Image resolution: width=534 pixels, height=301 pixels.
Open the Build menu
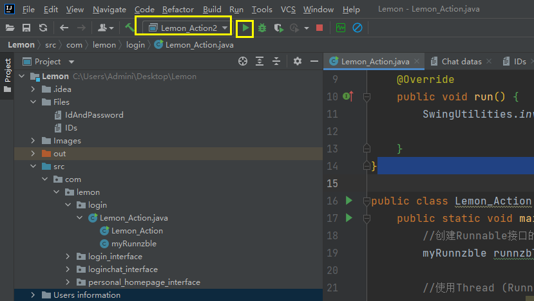[212, 10]
